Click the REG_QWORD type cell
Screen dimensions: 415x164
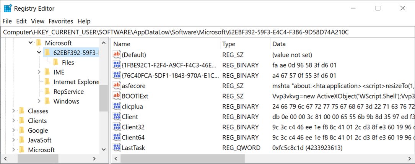tap(241, 148)
